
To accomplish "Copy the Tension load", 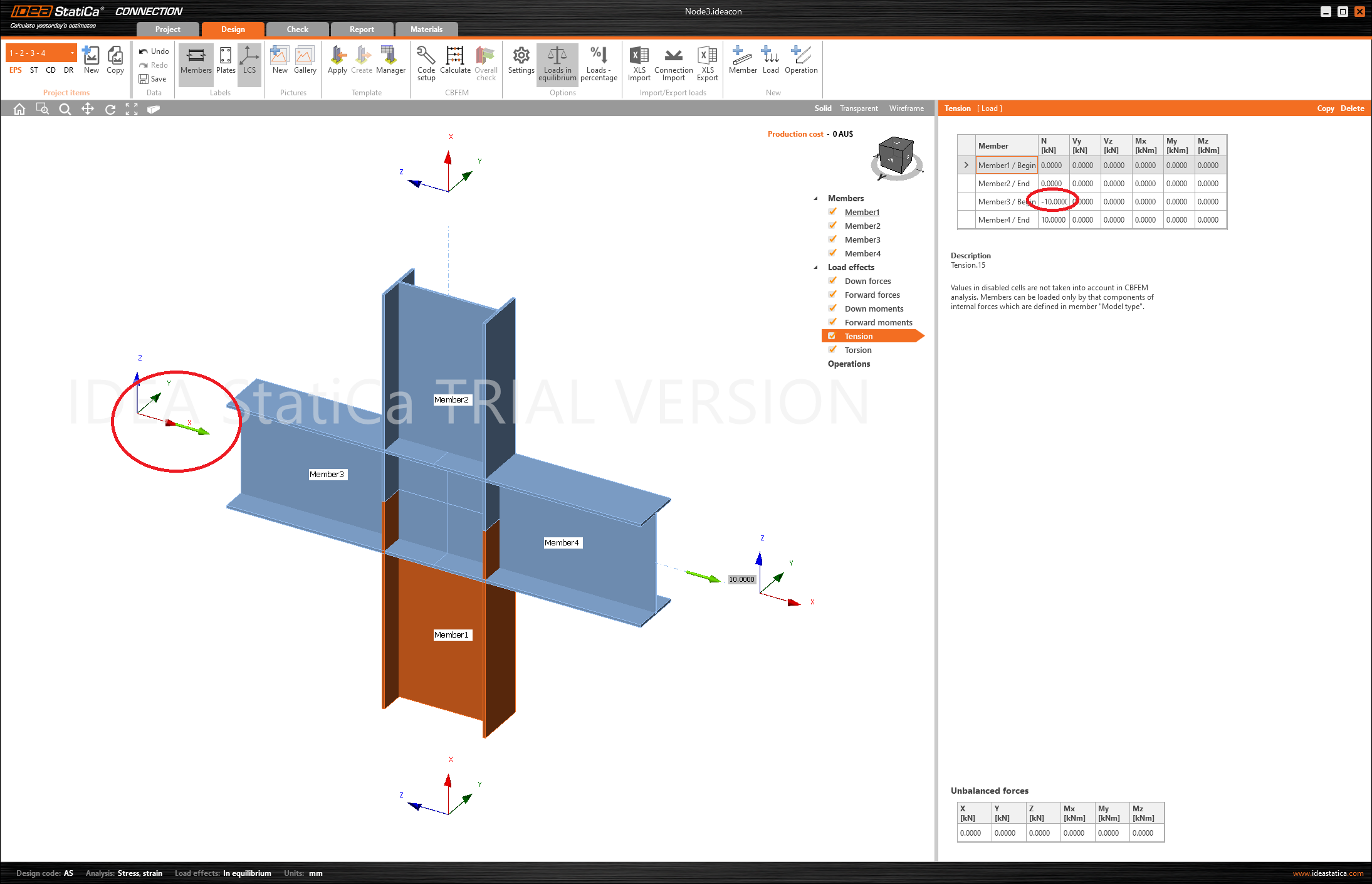I will tap(1325, 108).
